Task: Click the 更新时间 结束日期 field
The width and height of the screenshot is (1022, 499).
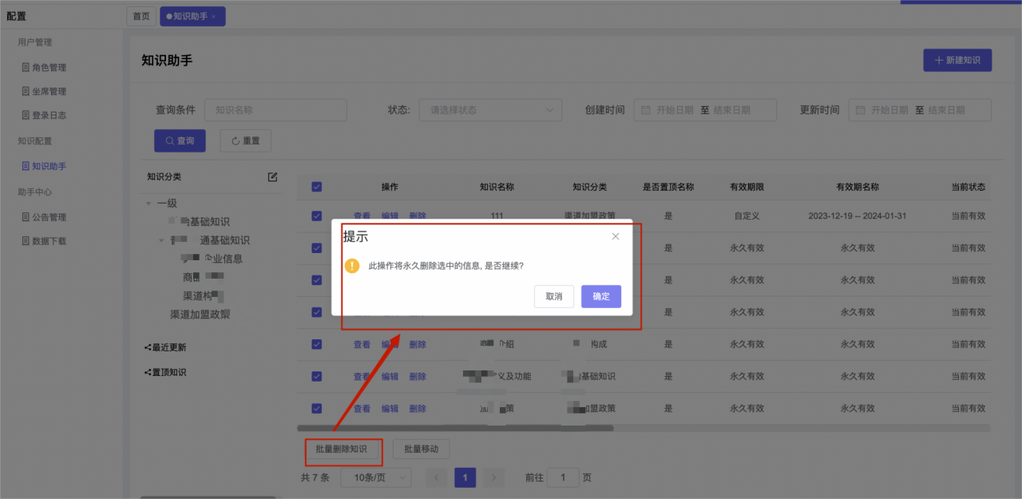Action: point(946,110)
